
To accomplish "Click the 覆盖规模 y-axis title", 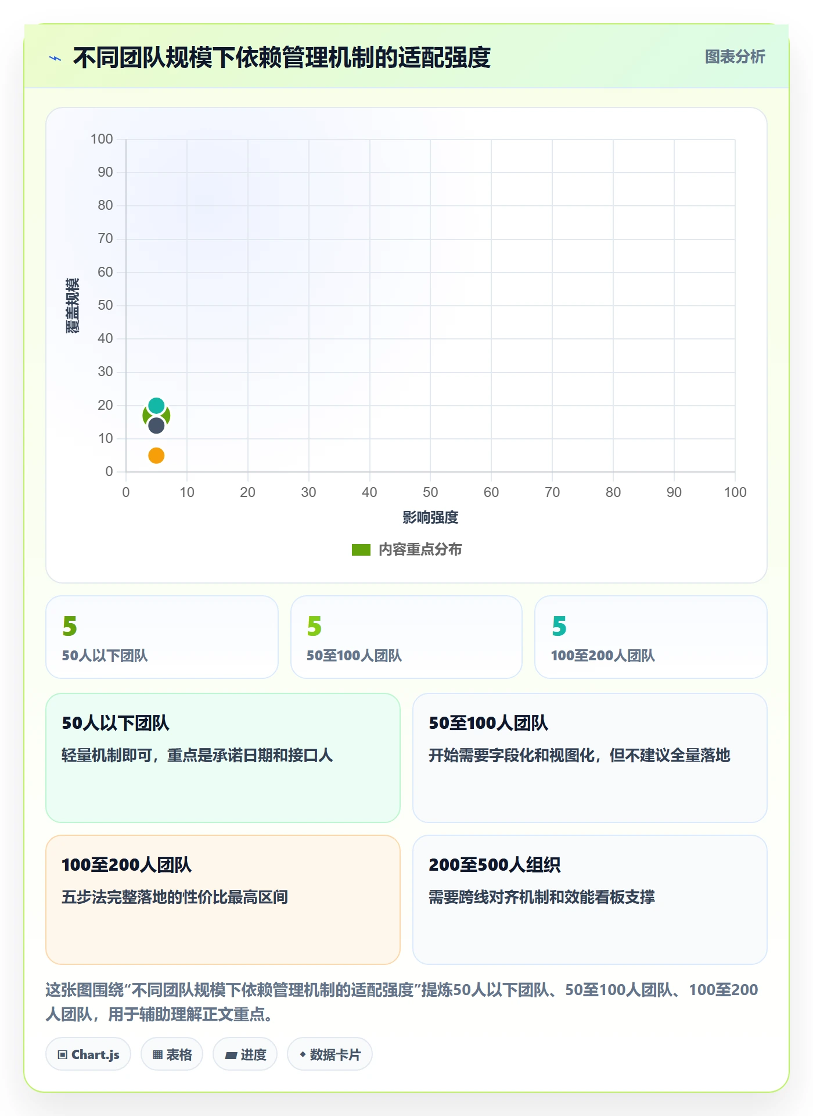I will (x=73, y=306).
